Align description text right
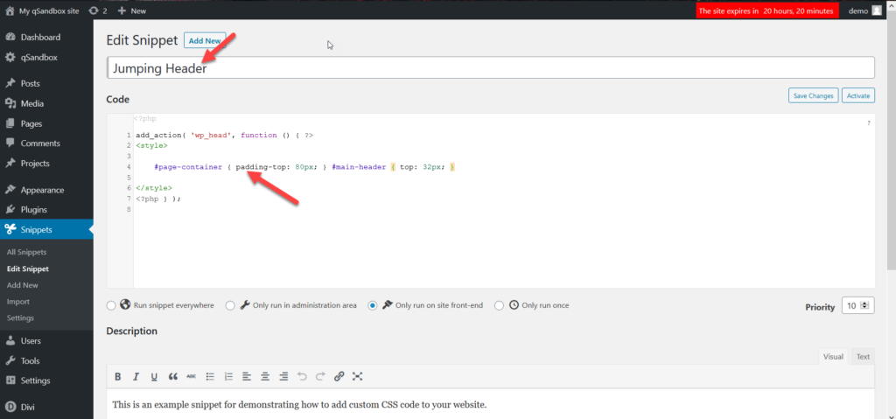This screenshot has width=896, height=419. tap(283, 376)
